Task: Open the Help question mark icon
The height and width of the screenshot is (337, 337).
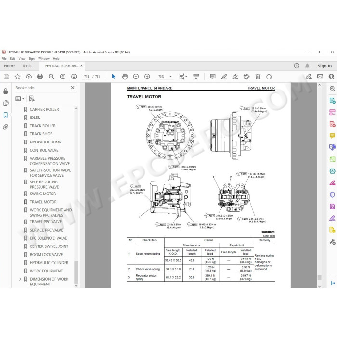Action: (x=297, y=66)
